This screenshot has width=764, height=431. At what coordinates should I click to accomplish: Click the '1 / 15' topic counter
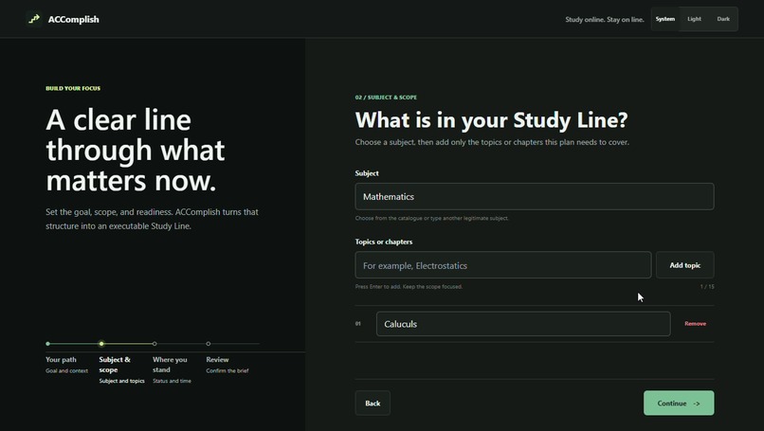(707, 287)
